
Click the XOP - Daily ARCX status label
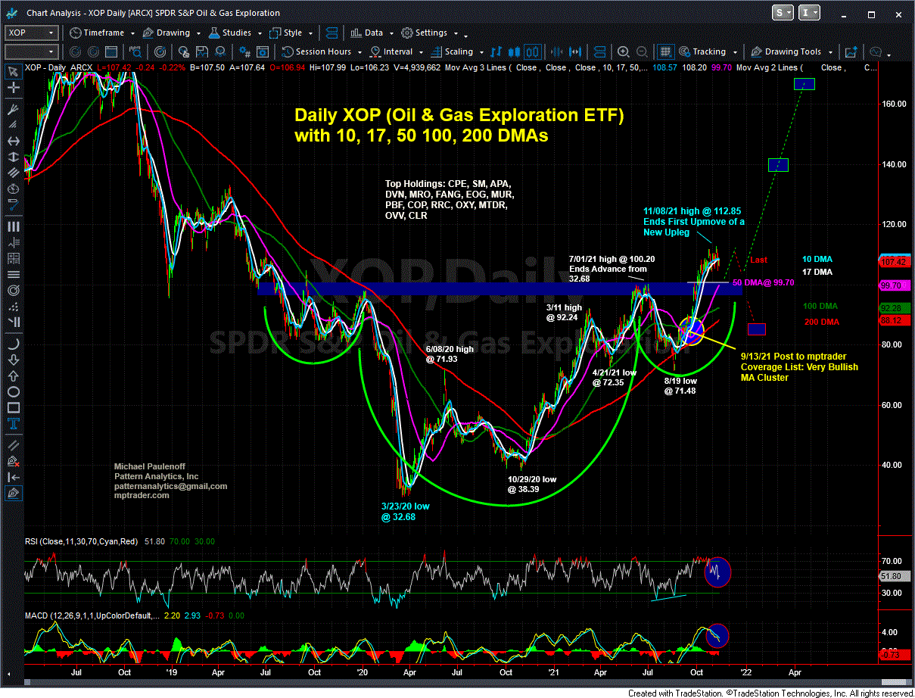[59, 67]
